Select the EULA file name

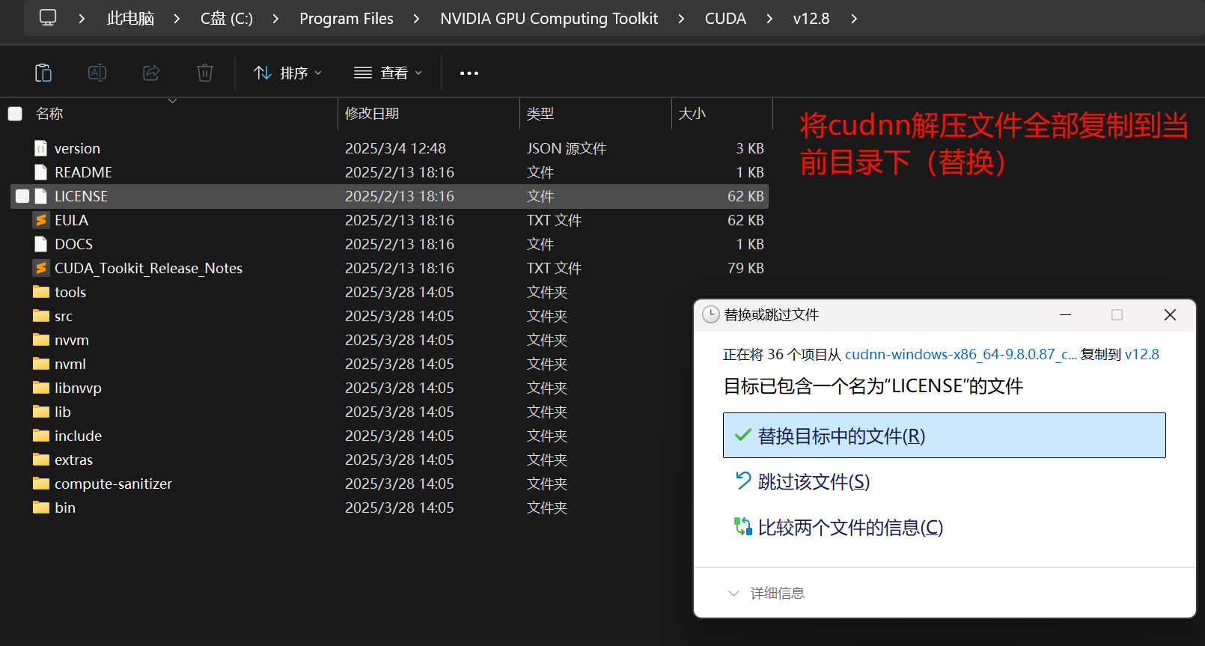pyautogui.click(x=71, y=220)
